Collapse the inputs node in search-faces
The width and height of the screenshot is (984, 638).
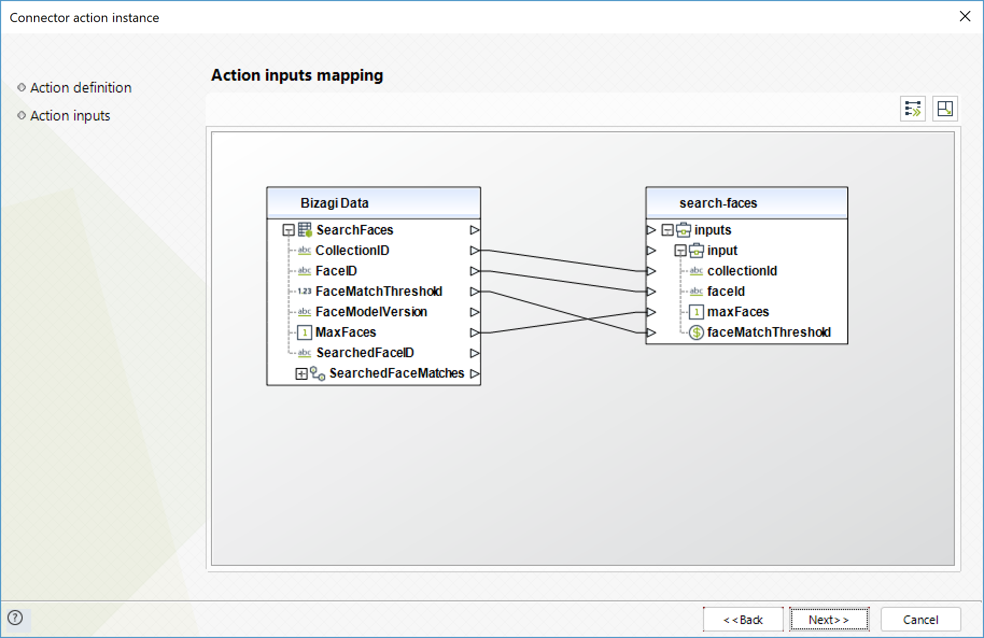coord(667,230)
